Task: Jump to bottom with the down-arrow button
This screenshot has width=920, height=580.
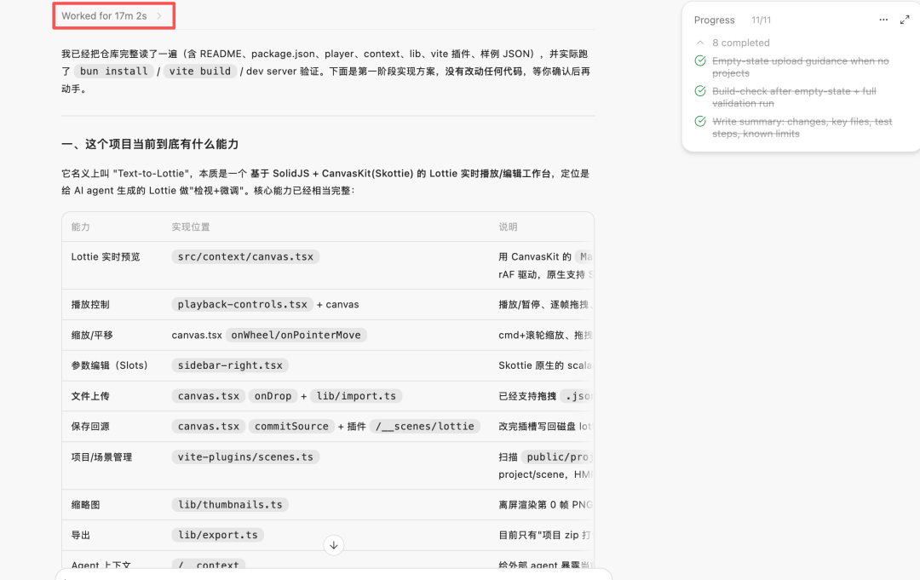Action: click(333, 545)
